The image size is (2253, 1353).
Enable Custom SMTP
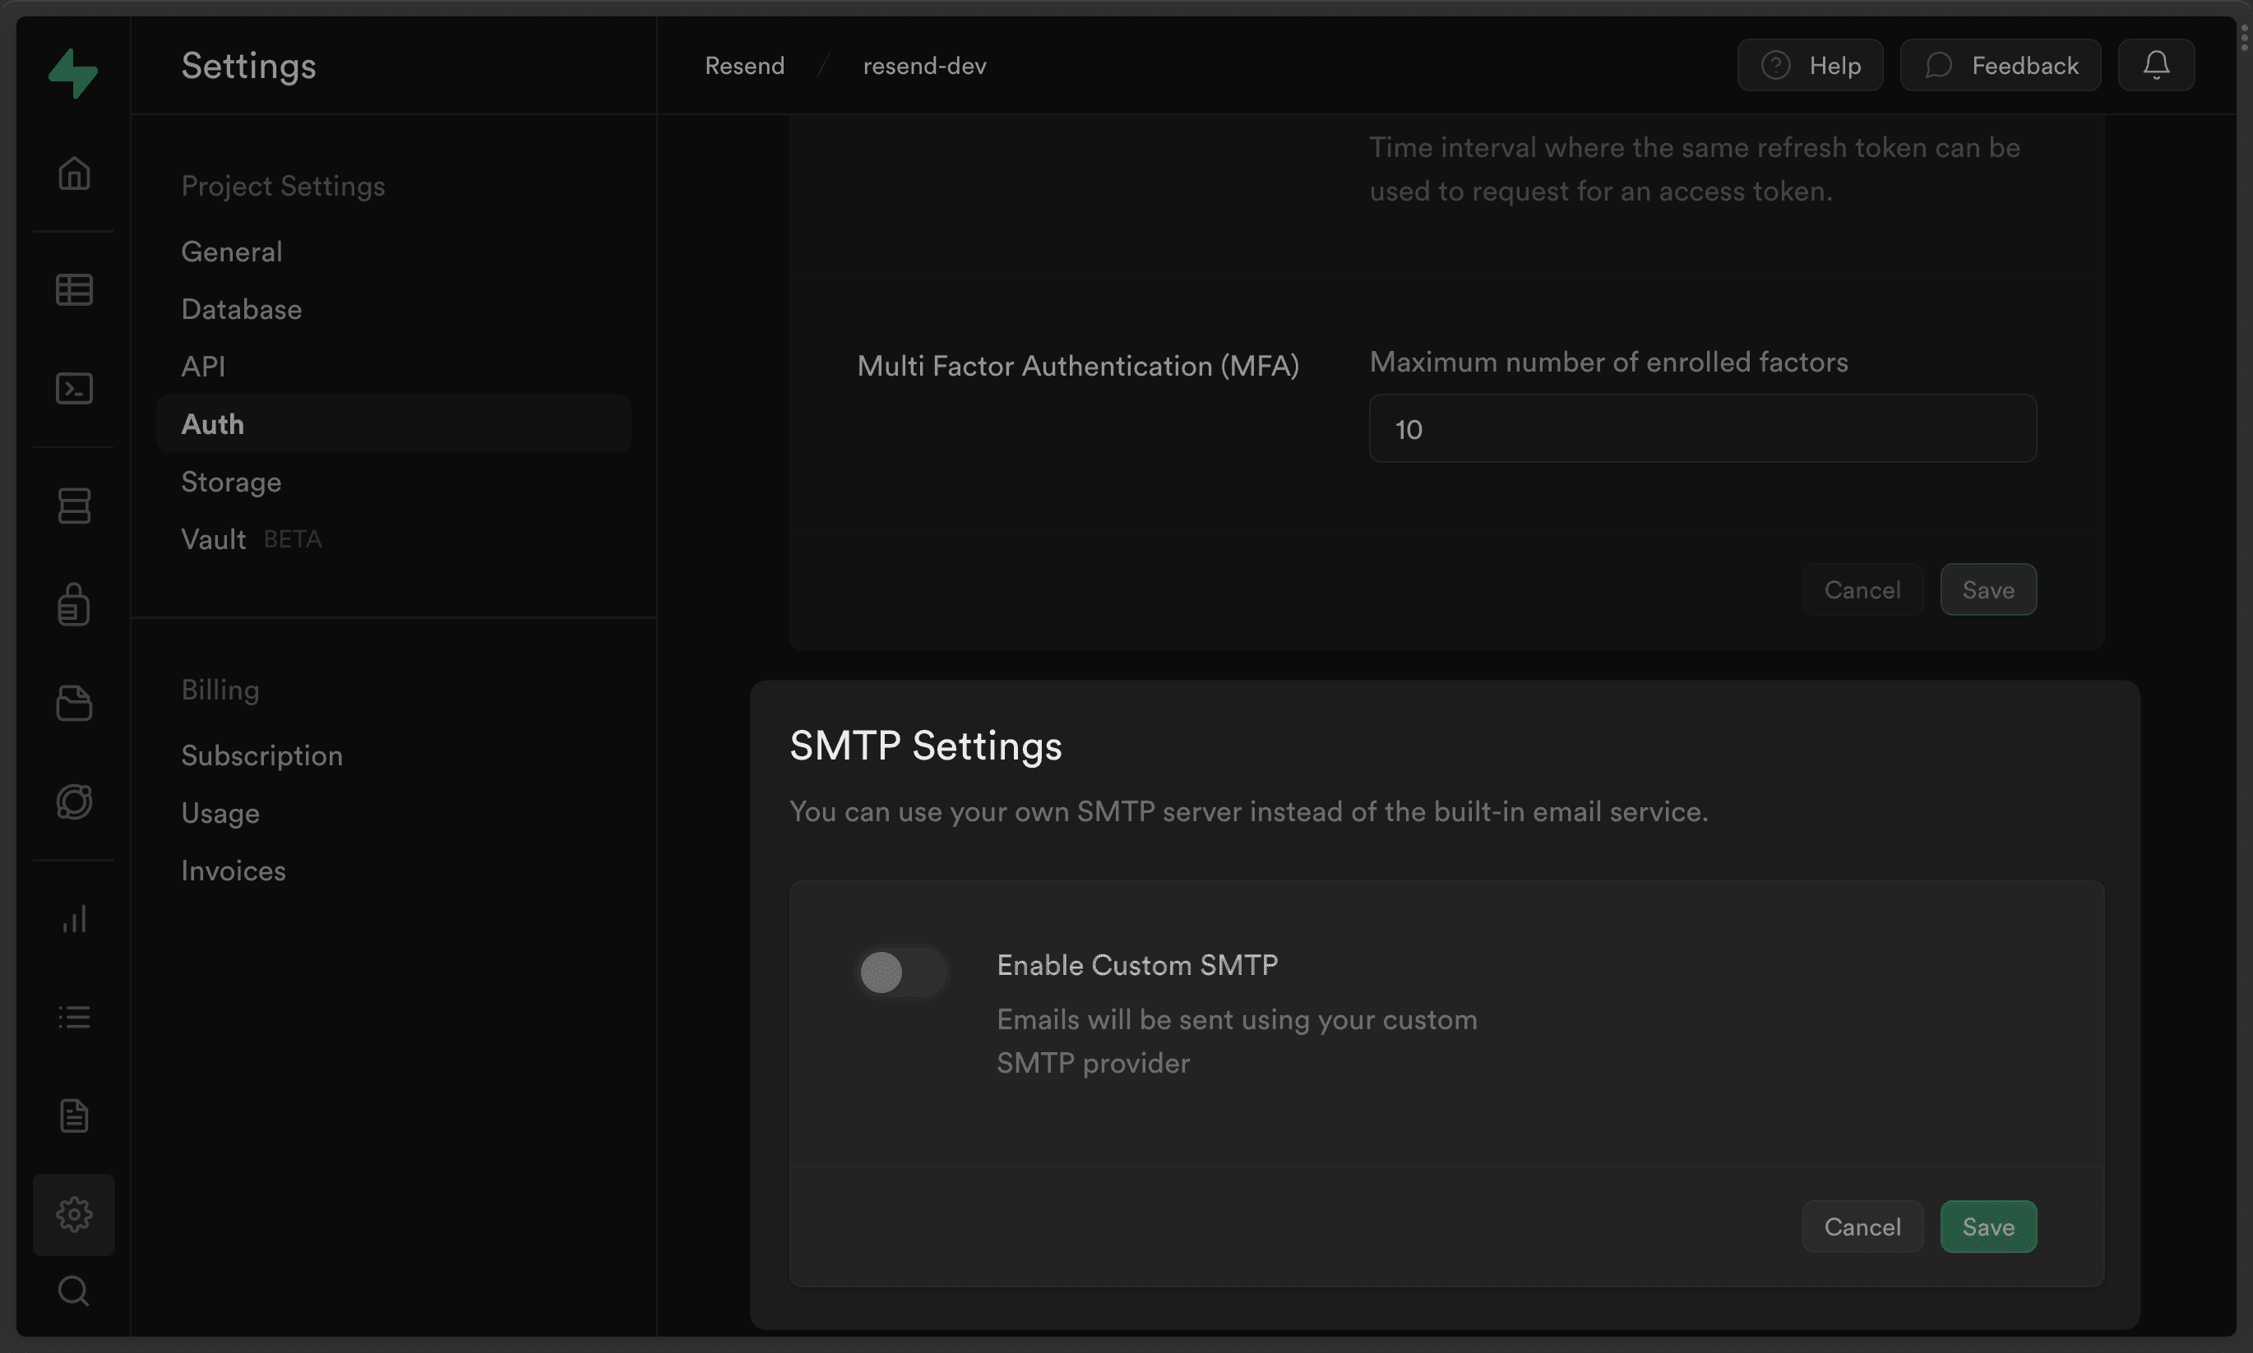click(901, 972)
